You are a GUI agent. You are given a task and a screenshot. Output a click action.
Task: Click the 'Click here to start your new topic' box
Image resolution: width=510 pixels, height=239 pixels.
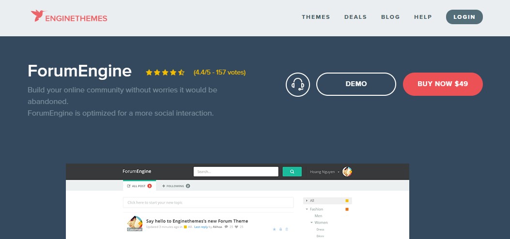[208, 202]
